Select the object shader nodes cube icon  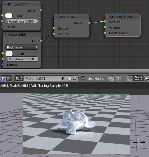tap(3, 78)
